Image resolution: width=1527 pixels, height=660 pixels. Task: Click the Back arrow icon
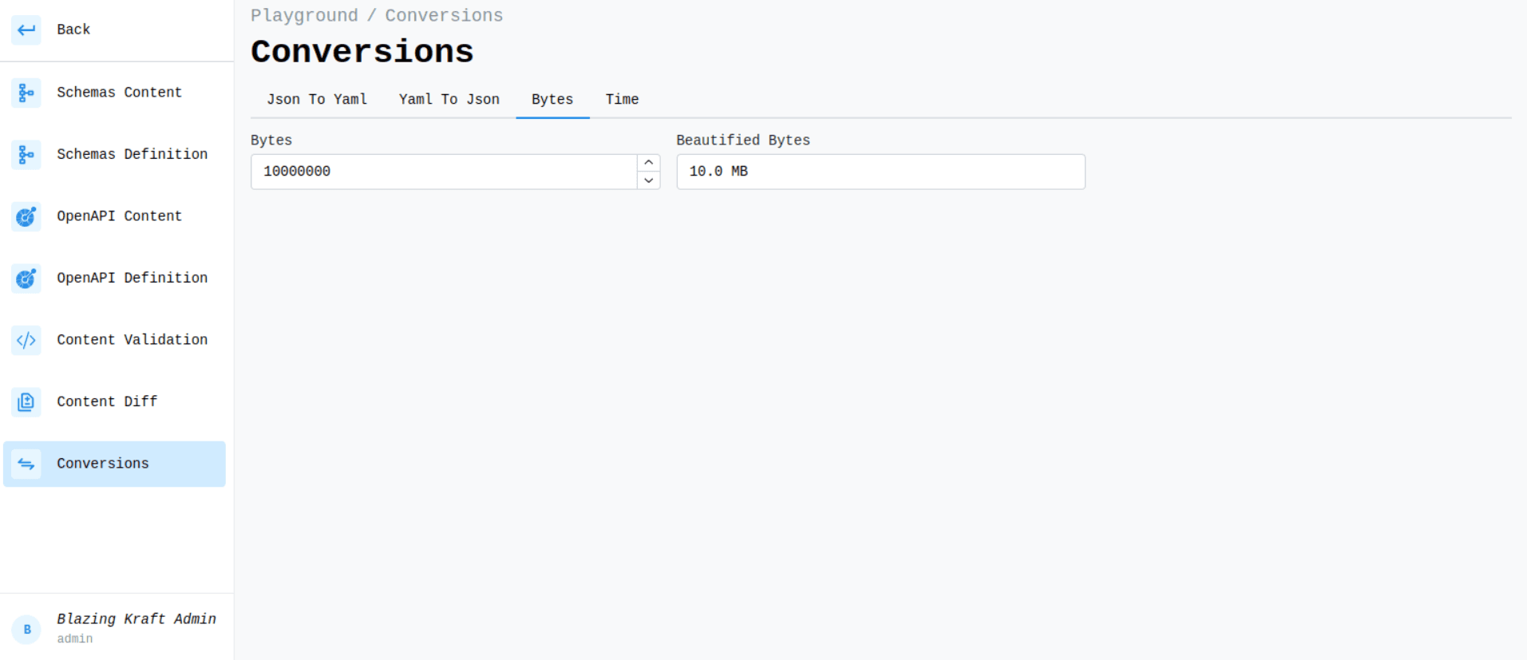[26, 30]
